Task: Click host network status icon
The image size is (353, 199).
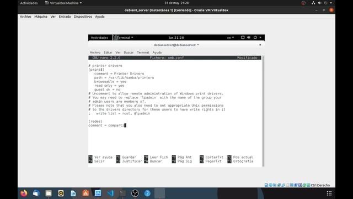Action: pos(313,3)
